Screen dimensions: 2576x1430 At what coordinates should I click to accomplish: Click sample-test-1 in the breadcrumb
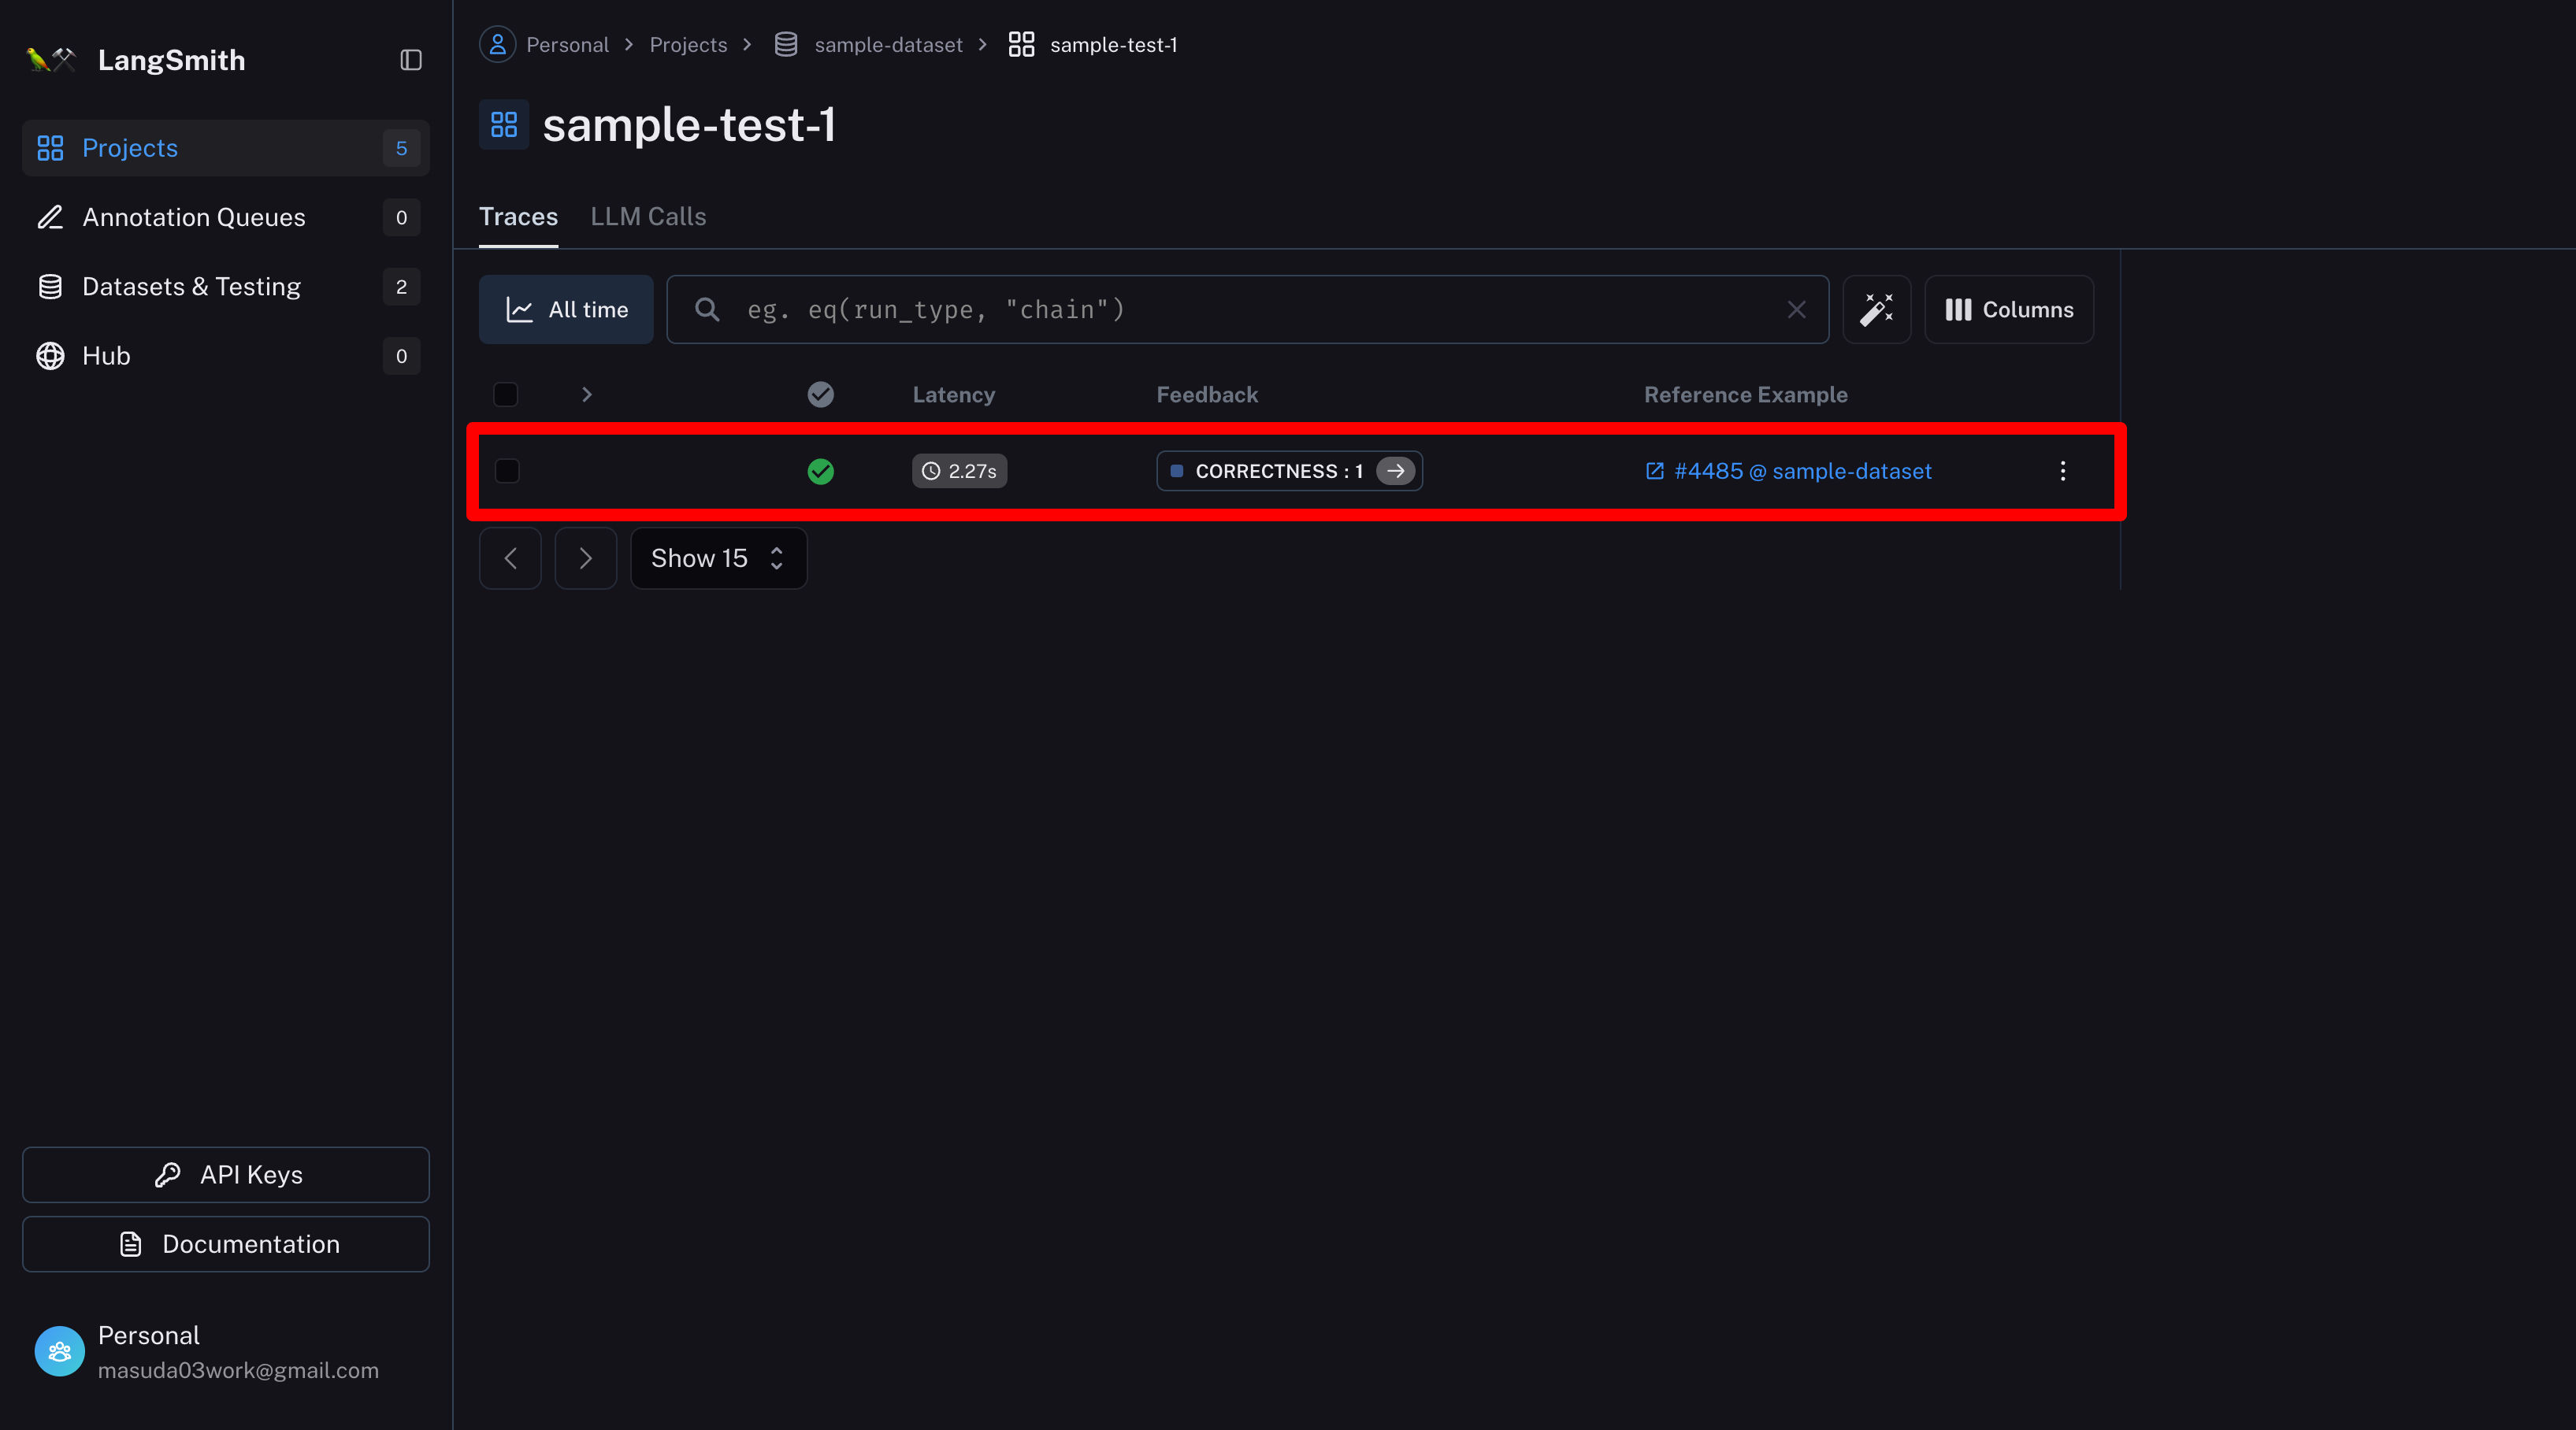tap(1113, 45)
